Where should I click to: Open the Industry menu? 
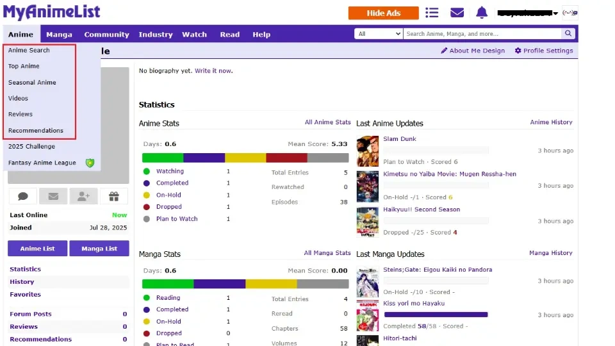click(x=156, y=35)
